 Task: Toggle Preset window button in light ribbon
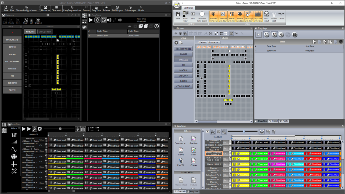tap(232, 17)
